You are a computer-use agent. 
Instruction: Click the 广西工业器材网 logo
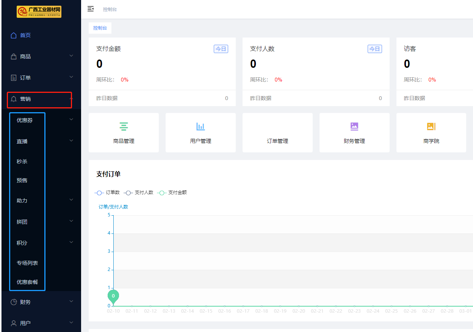[x=39, y=12]
